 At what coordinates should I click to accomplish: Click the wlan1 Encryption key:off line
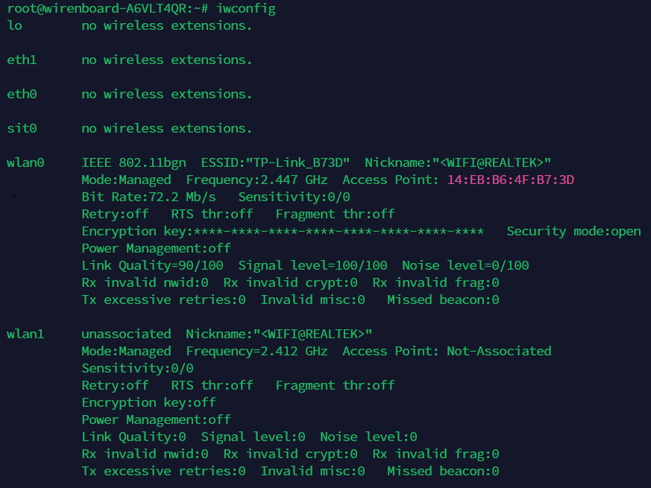point(148,402)
